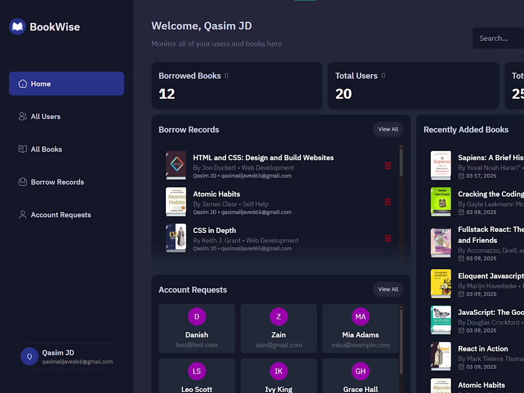Open React in Action cover thumbnail
This screenshot has height=393, width=524.
pyautogui.click(x=441, y=356)
